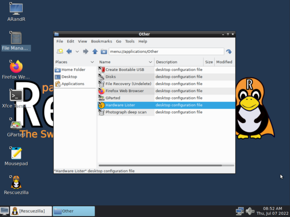Viewport: 290px width, 217px height.
Task: Go back with the left arrow icon
Action: click(69, 51)
